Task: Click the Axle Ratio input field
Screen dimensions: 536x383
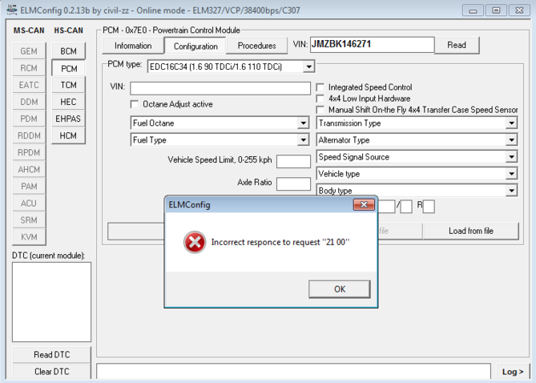Action: click(293, 183)
